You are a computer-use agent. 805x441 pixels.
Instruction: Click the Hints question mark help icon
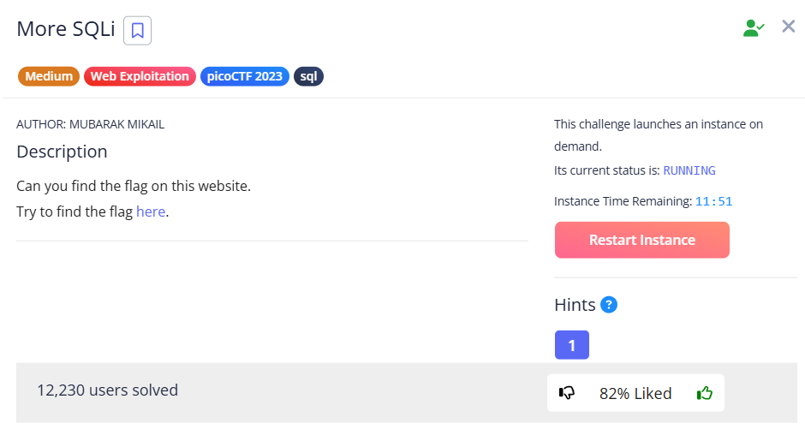pyautogui.click(x=608, y=305)
